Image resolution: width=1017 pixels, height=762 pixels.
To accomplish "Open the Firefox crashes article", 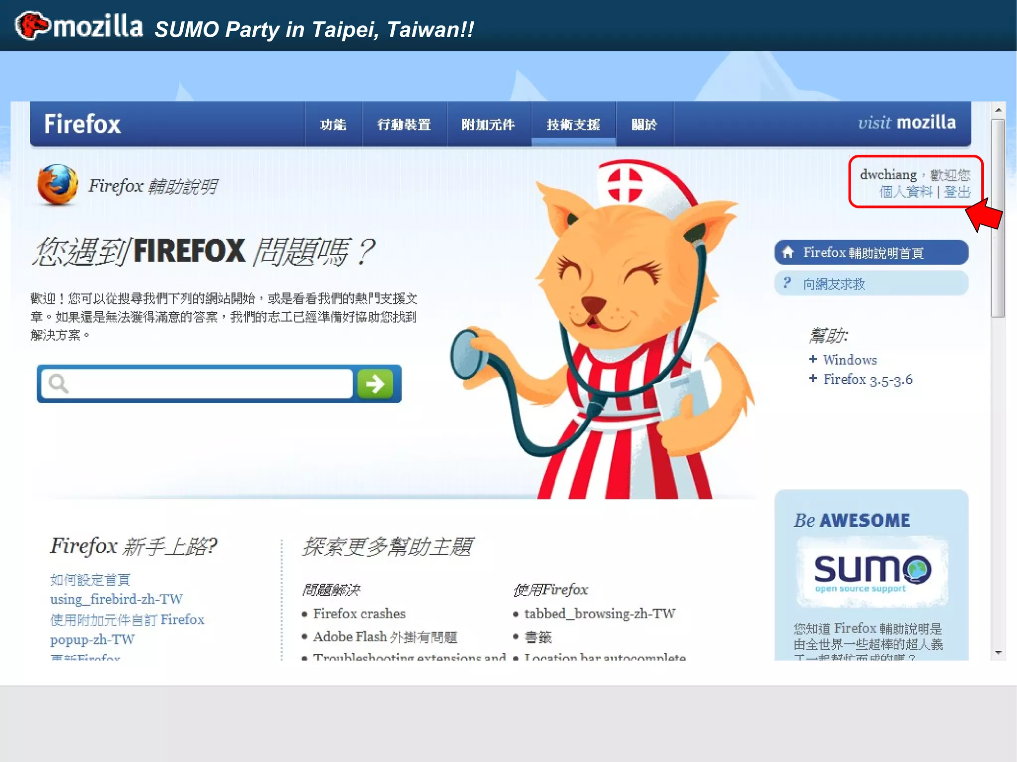I will [360, 614].
